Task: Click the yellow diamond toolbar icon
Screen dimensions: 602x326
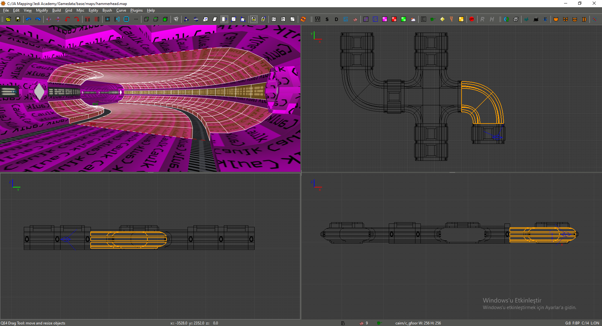Action: click(442, 19)
